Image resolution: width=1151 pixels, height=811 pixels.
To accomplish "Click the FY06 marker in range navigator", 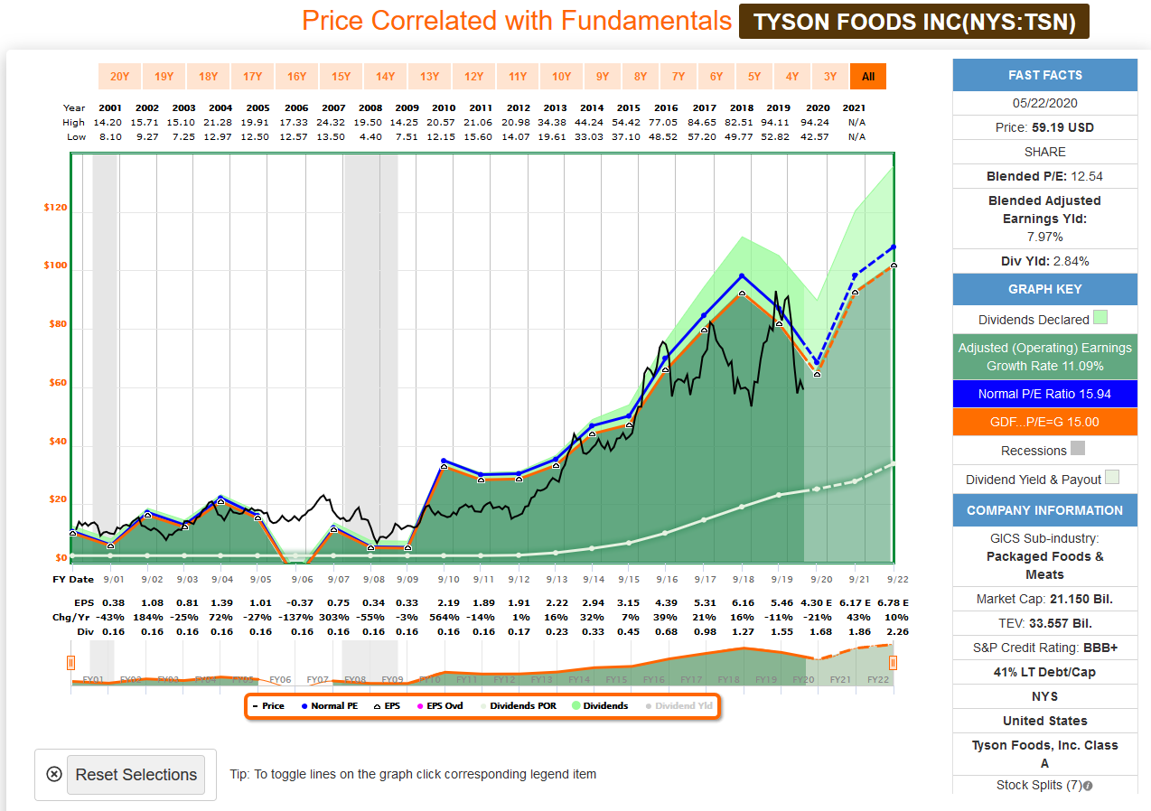I will (x=281, y=679).
